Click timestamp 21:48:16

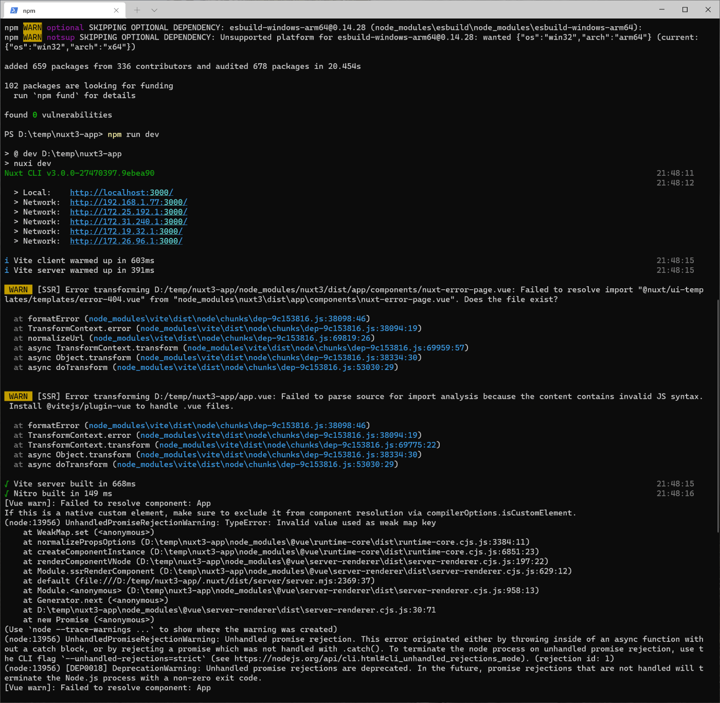(x=675, y=494)
